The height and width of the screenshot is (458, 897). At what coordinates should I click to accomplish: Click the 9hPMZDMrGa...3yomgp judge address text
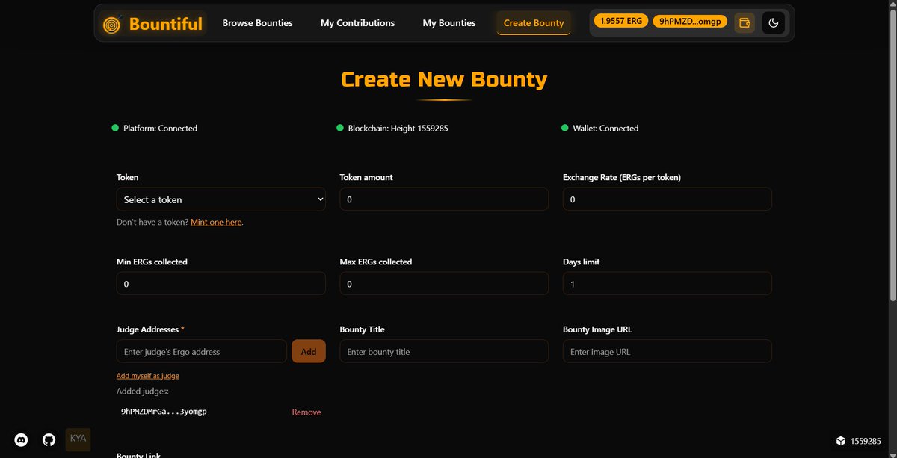164,412
